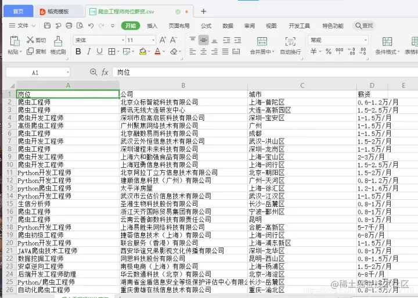This screenshot has width=418, height=298.
Task: Click the cell borders icon
Action: tap(111, 51)
